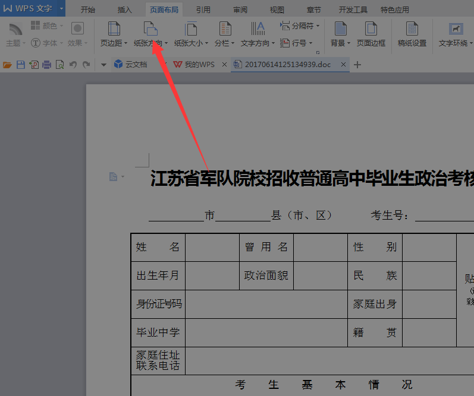Open the 字体 theme fonts

click(47, 43)
